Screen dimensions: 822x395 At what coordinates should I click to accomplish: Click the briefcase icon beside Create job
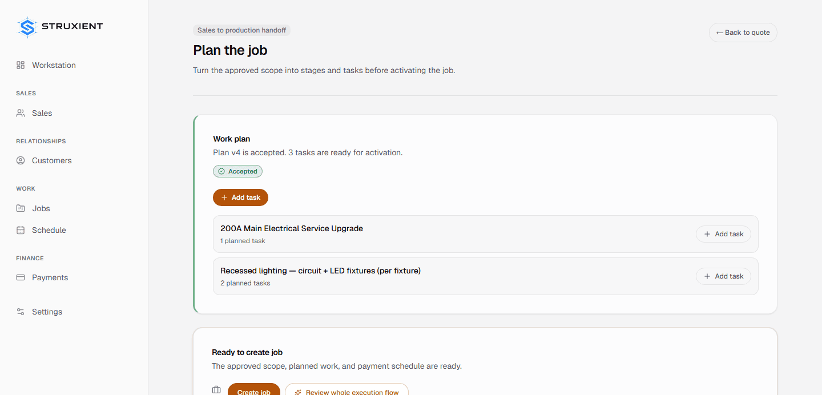[216, 390]
